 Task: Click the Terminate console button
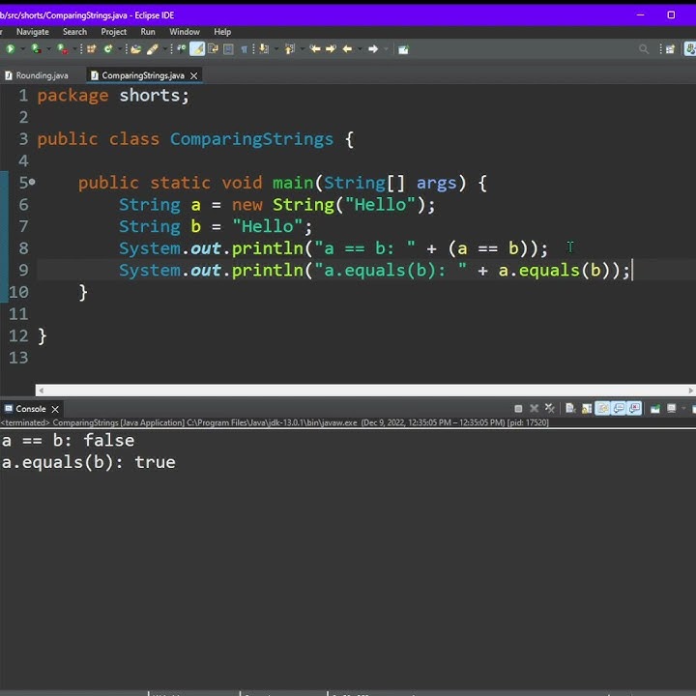518,408
